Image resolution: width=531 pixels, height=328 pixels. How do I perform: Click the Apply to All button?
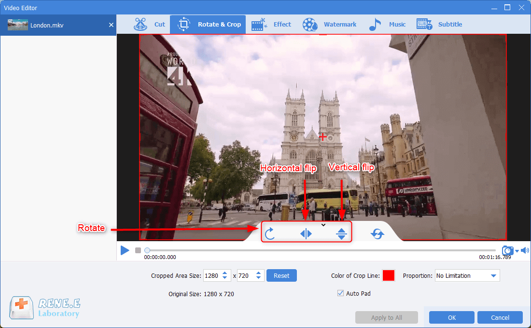pyautogui.click(x=386, y=317)
